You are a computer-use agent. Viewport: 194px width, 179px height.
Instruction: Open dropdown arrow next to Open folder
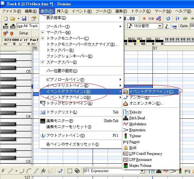(x=19, y=19)
